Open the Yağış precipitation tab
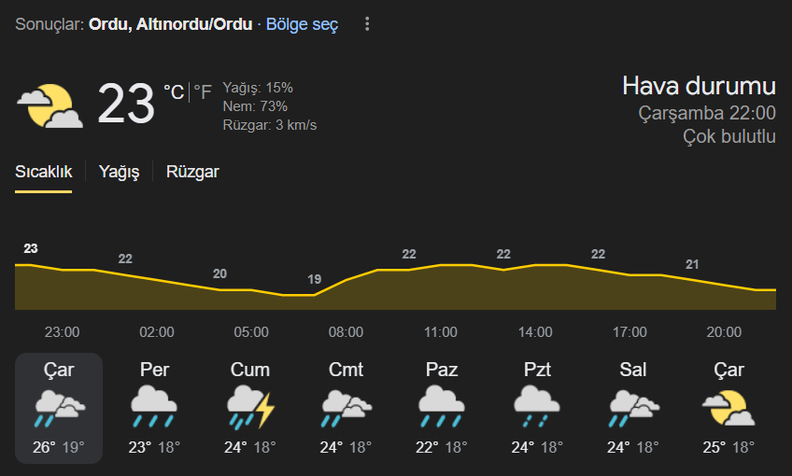792x476 pixels. (120, 172)
